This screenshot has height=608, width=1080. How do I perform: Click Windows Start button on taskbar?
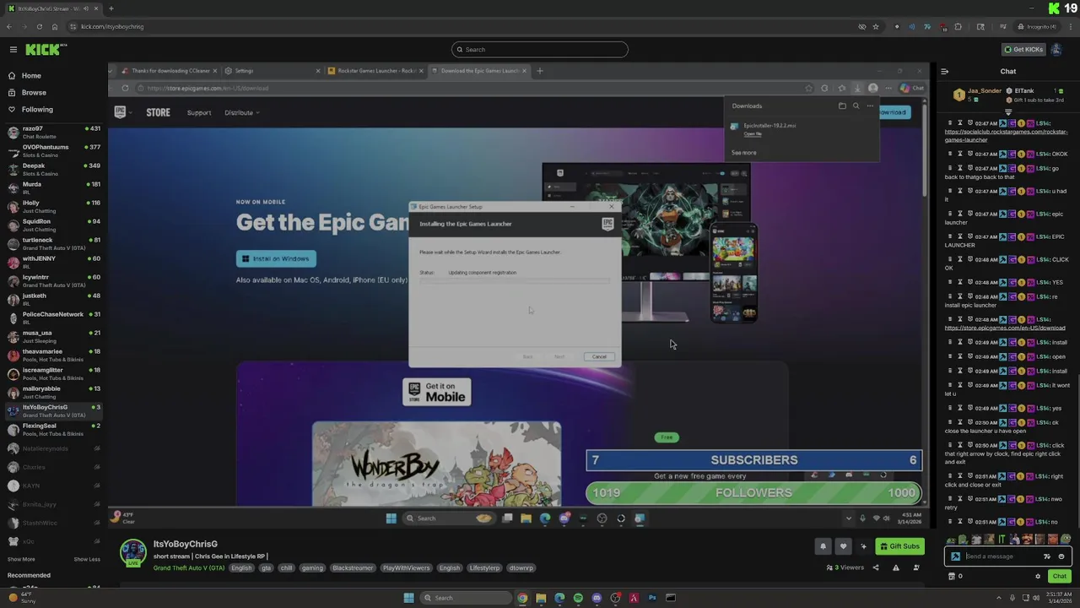tap(408, 598)
